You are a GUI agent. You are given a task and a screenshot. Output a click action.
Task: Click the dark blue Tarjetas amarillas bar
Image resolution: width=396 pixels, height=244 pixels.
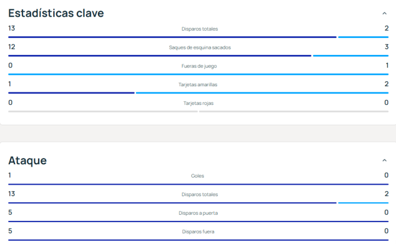(71, 93)
